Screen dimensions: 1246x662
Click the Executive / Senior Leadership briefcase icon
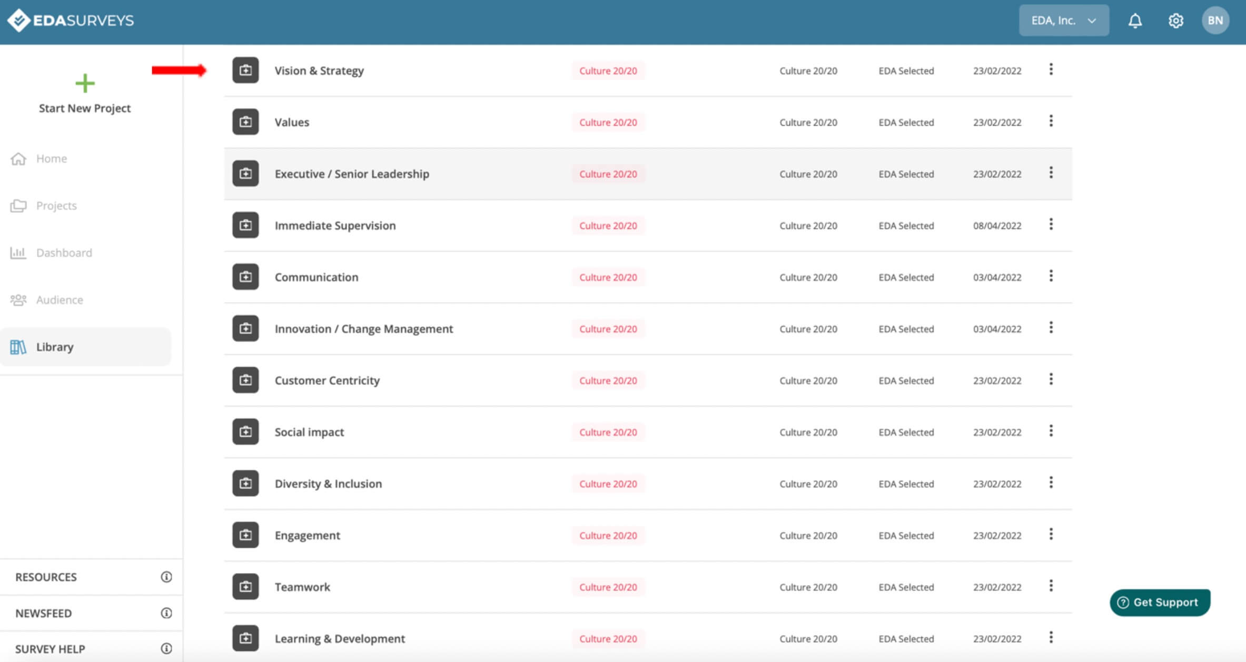click(x=245, y=173)
